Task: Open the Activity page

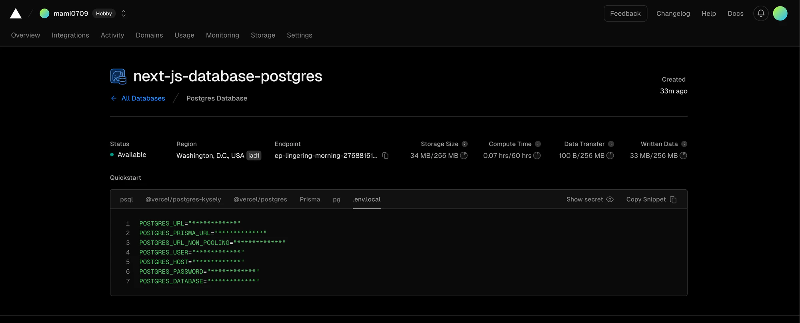Action: coord(112,35)
